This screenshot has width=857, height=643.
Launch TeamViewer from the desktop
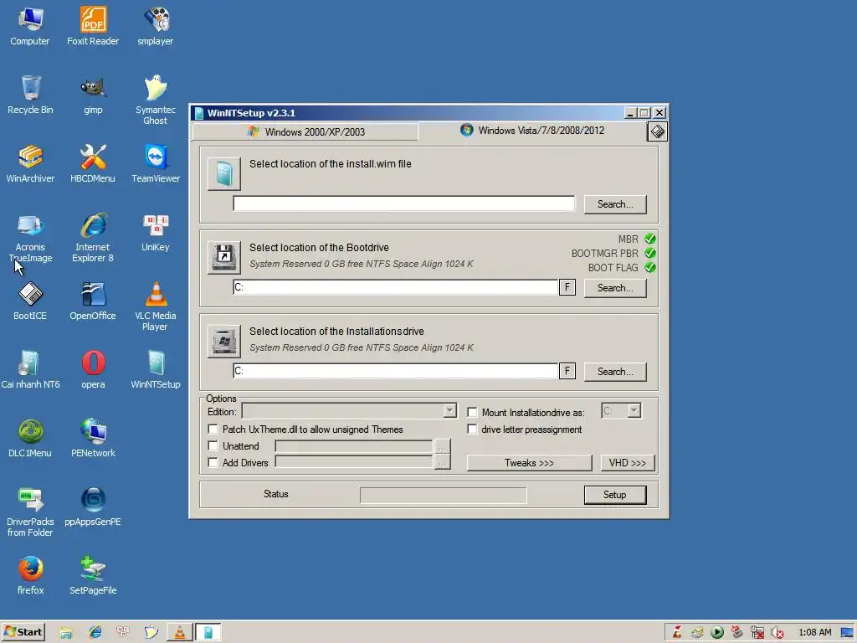click(156, 163)
